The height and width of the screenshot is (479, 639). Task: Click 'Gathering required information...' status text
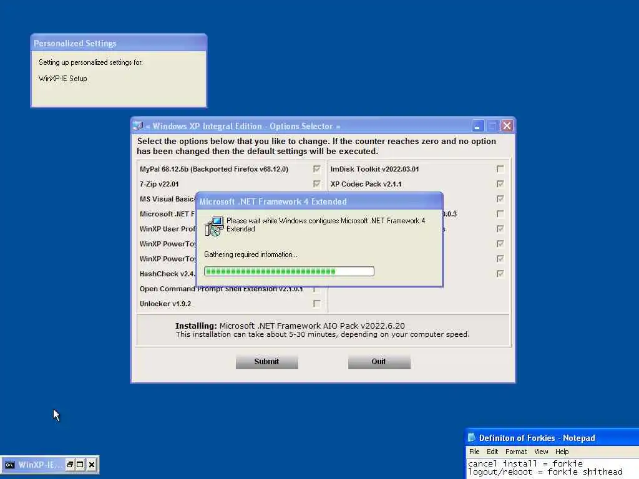(x=251, y=254)
